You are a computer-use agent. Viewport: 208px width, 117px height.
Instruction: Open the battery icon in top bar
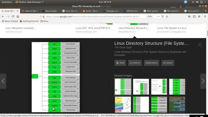point(201,2)
